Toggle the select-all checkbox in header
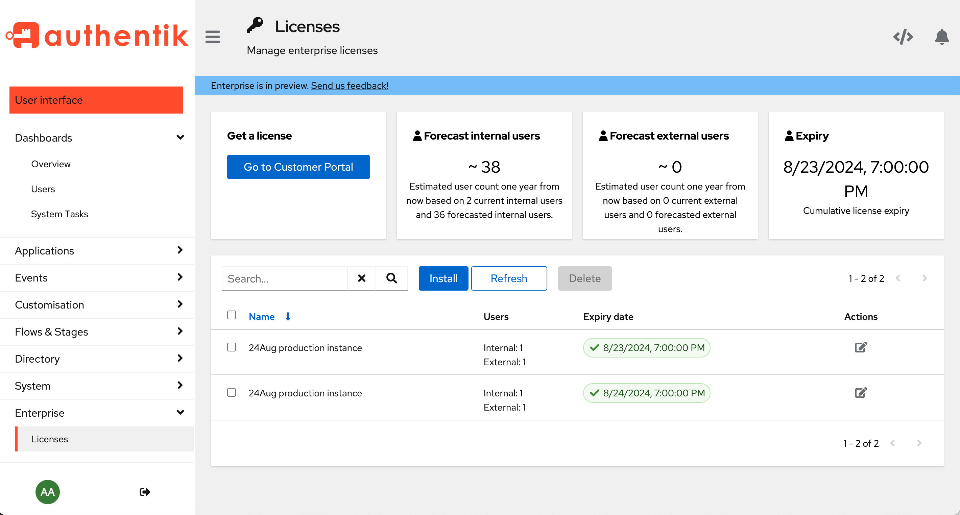960x515 pixels. [231, 316]
